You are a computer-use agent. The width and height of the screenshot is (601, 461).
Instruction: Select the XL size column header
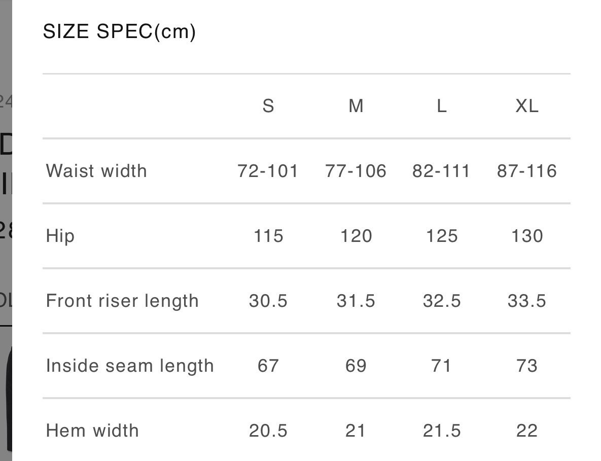[526, 106]
